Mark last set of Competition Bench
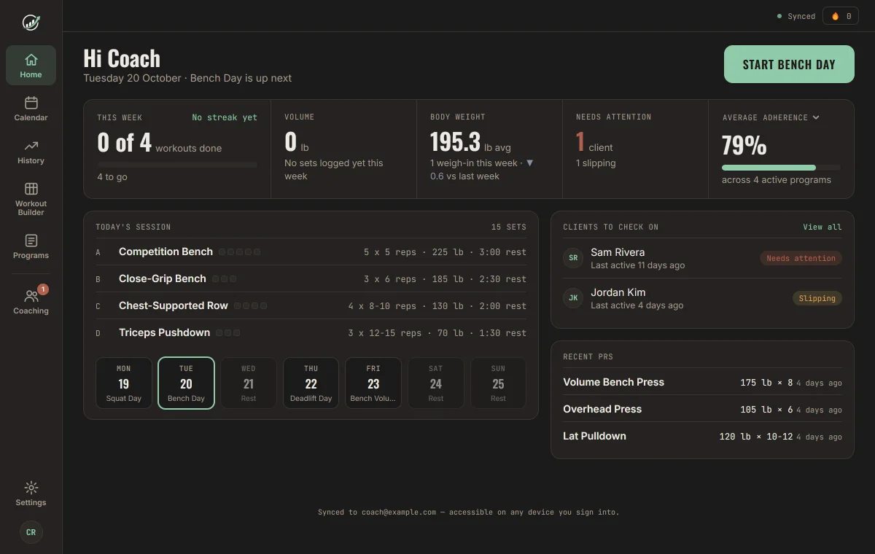875x554 pixels. coord(257,251)
